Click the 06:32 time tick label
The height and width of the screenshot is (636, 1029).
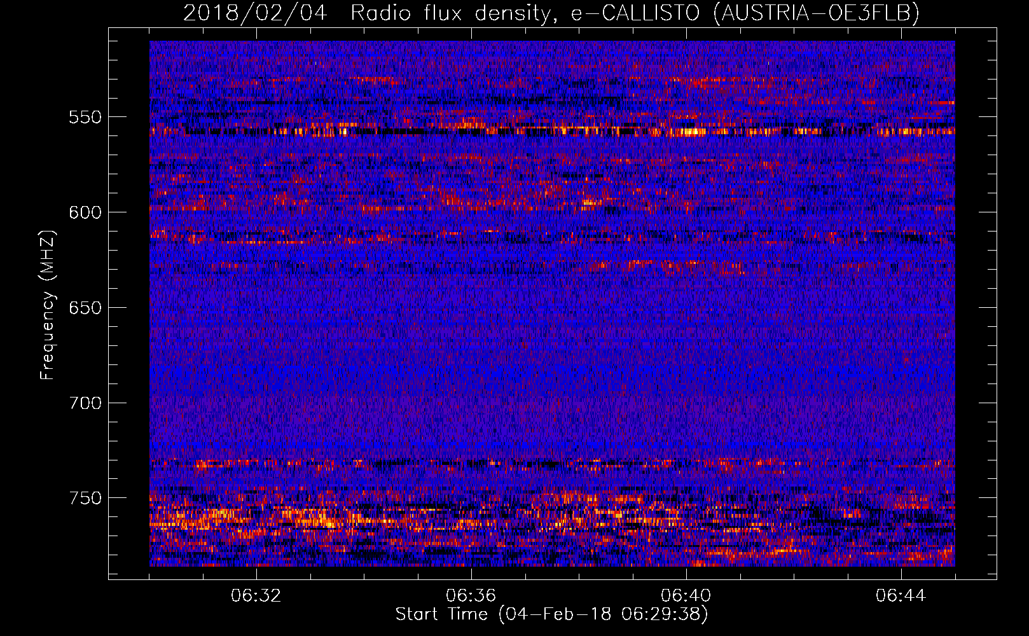256,596
